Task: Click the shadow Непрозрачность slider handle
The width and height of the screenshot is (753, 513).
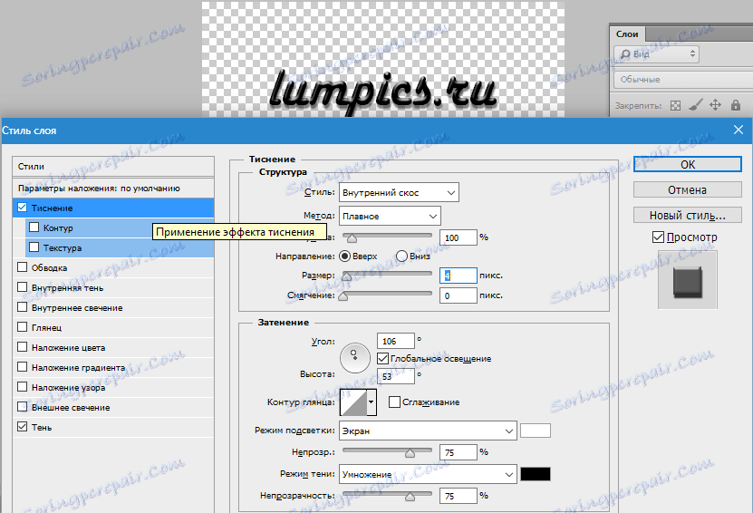Action: pos(410,498)
